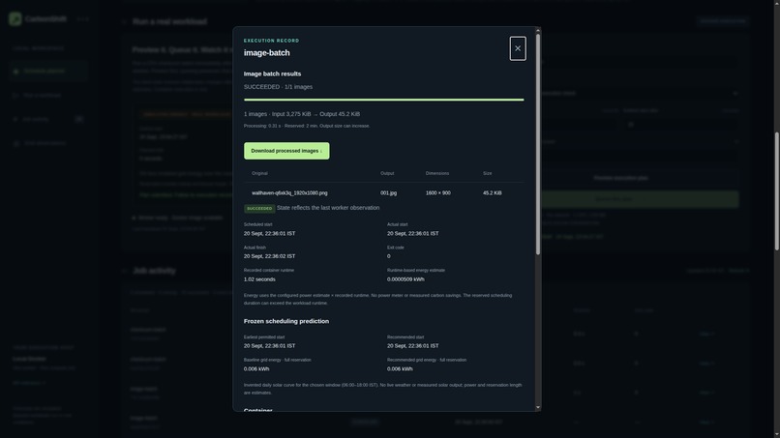This screenshot has width=780, height=438.
Task: Click the main page scrollbar thumb
Action: coord(776,190)
